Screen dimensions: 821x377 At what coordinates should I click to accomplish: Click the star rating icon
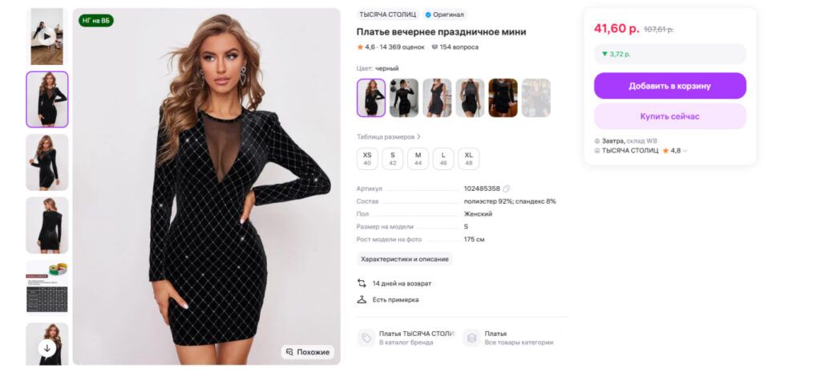tap(360, 47)
